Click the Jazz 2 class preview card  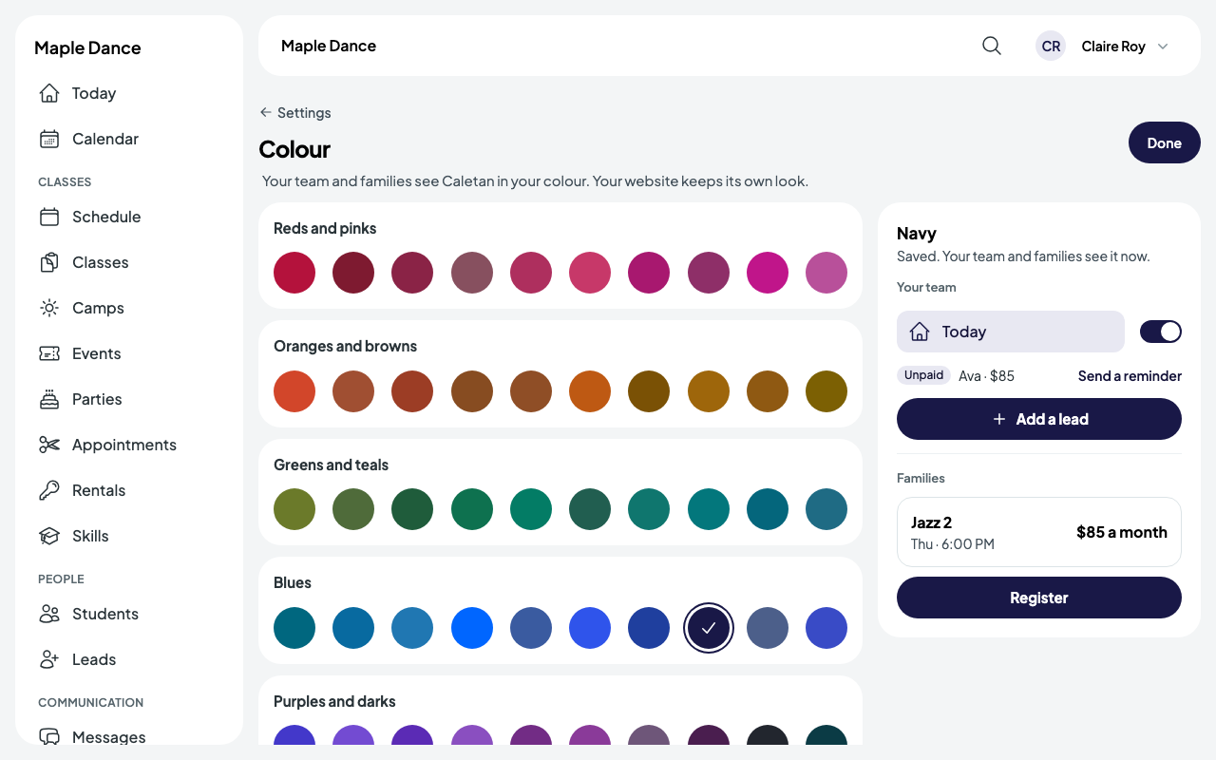[x=1039, y=532]
